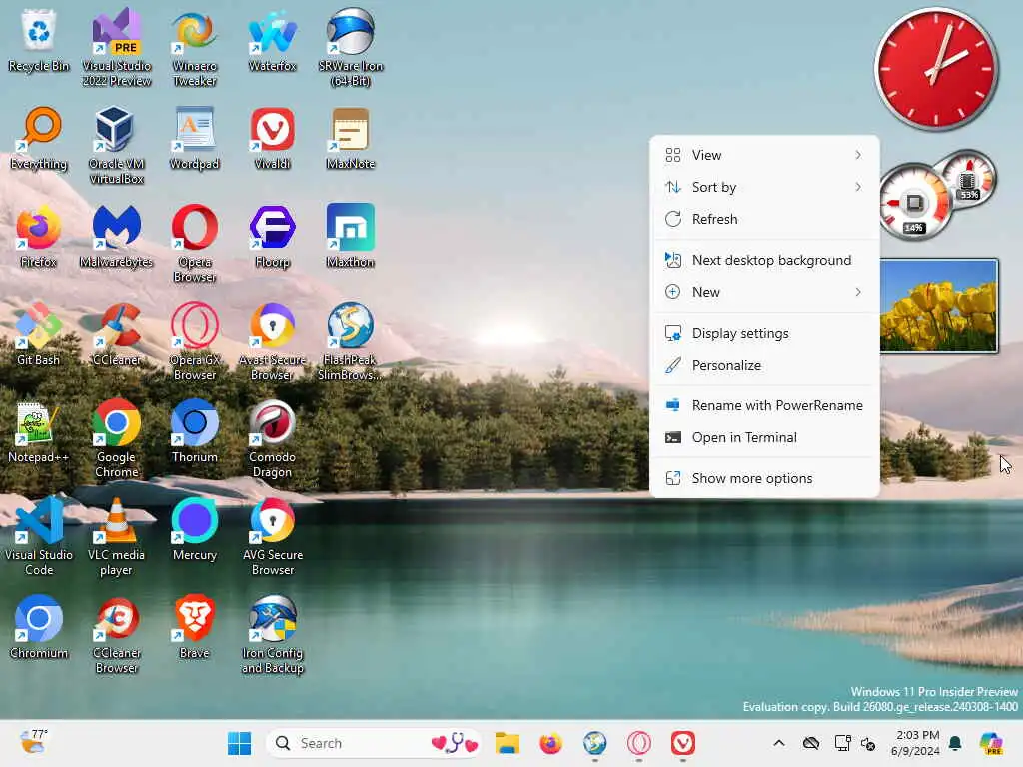
Task: Open Display settings from context menu
Action: point(764,333)
